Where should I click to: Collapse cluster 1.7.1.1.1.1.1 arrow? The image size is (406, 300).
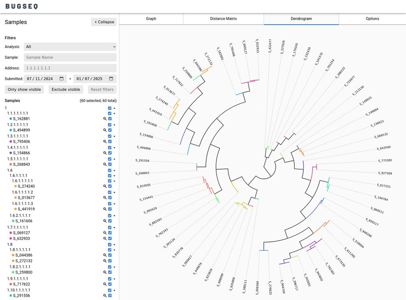point(114,228)
